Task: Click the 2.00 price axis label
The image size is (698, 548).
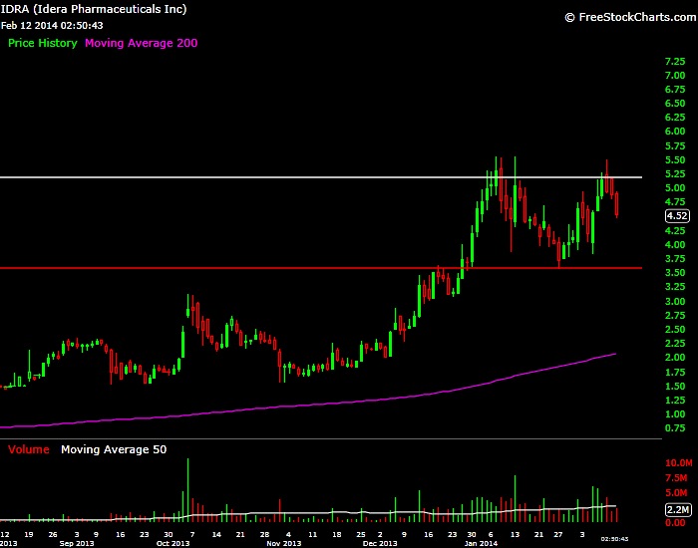Action: pos(675,357)
